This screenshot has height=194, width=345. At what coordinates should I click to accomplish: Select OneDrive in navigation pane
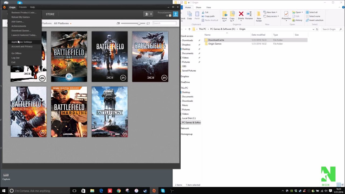click(x=185, y=82)
